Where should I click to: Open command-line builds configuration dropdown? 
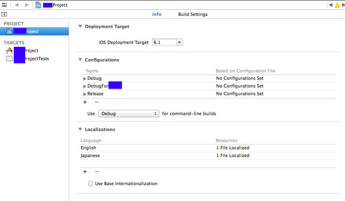[129, 114]
